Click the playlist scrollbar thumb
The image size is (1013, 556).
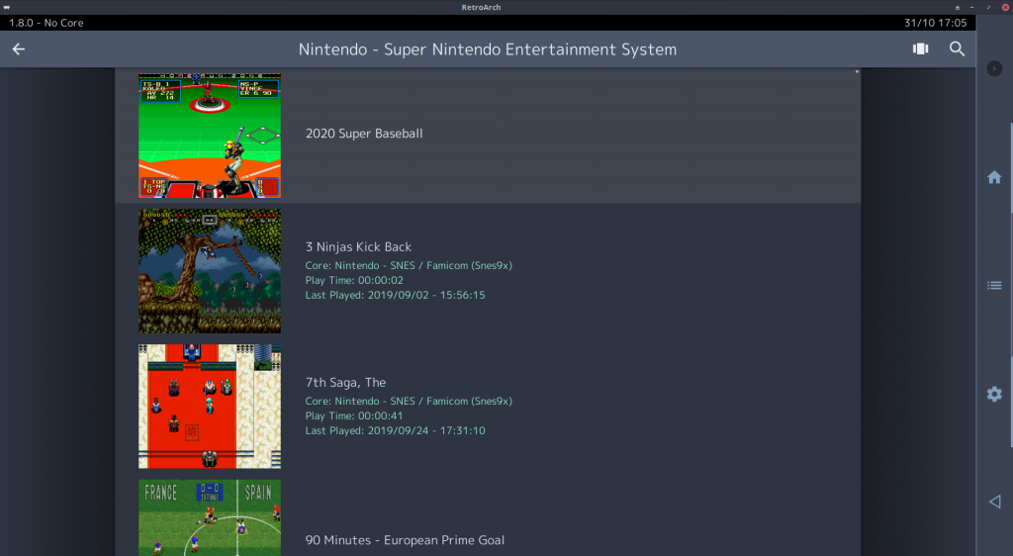pos(858,71)
